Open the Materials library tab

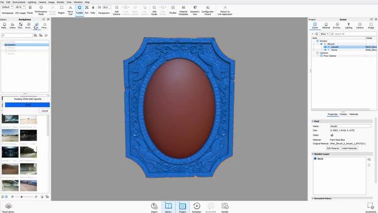tap(4, 25)
